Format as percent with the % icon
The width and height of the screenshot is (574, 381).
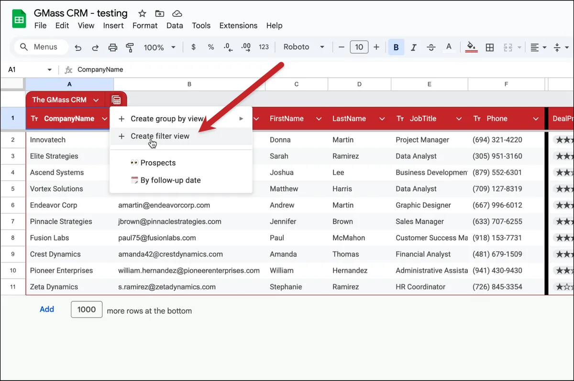(211, 47)
